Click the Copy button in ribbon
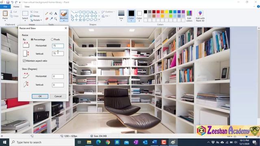The height and width of the screenshot is (146, 260). coord(14,16)
